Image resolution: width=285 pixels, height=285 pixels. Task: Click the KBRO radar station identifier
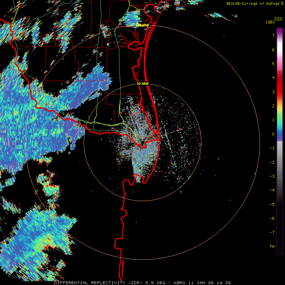(180, 283)
